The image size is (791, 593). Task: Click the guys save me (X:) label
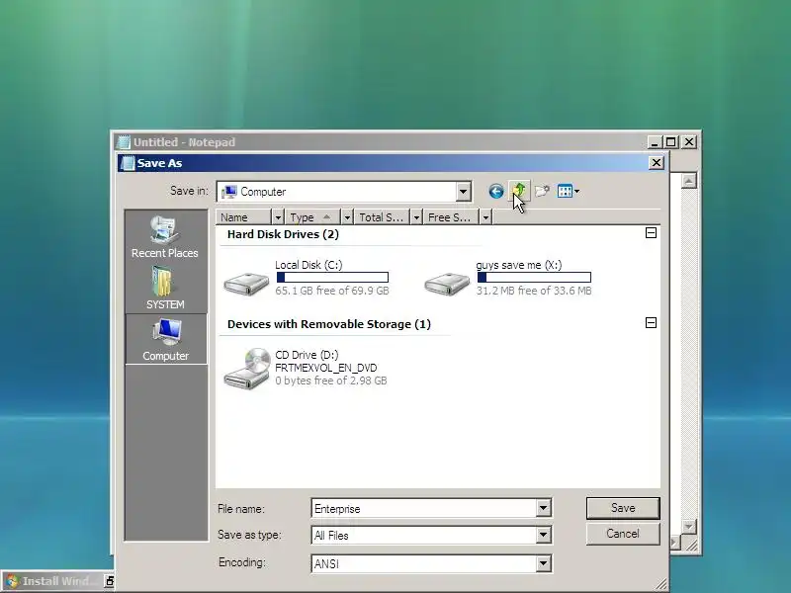point(519,265)
